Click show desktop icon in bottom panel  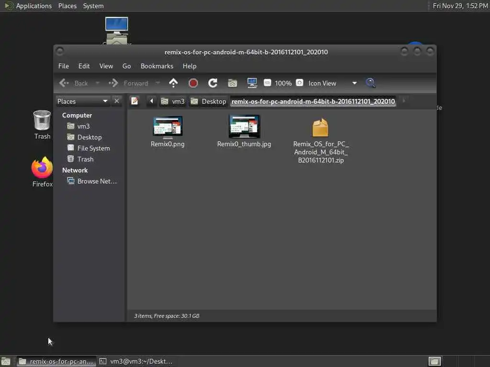[x=6, y=361]
